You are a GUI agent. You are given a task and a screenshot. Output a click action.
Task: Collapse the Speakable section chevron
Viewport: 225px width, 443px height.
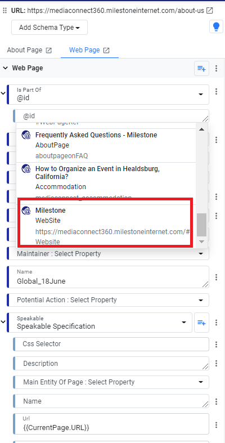tap(3, 322)
